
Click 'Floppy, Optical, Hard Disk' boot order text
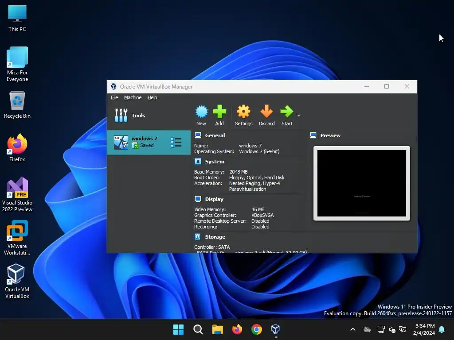pyautogui.click(x=257, y=178)
